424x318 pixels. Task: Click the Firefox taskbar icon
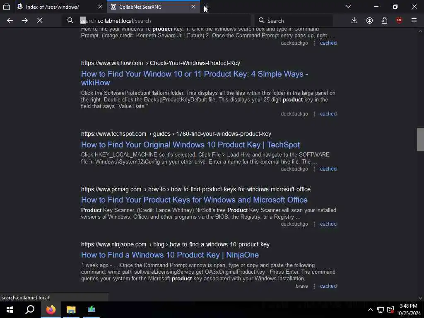[51, 310]
